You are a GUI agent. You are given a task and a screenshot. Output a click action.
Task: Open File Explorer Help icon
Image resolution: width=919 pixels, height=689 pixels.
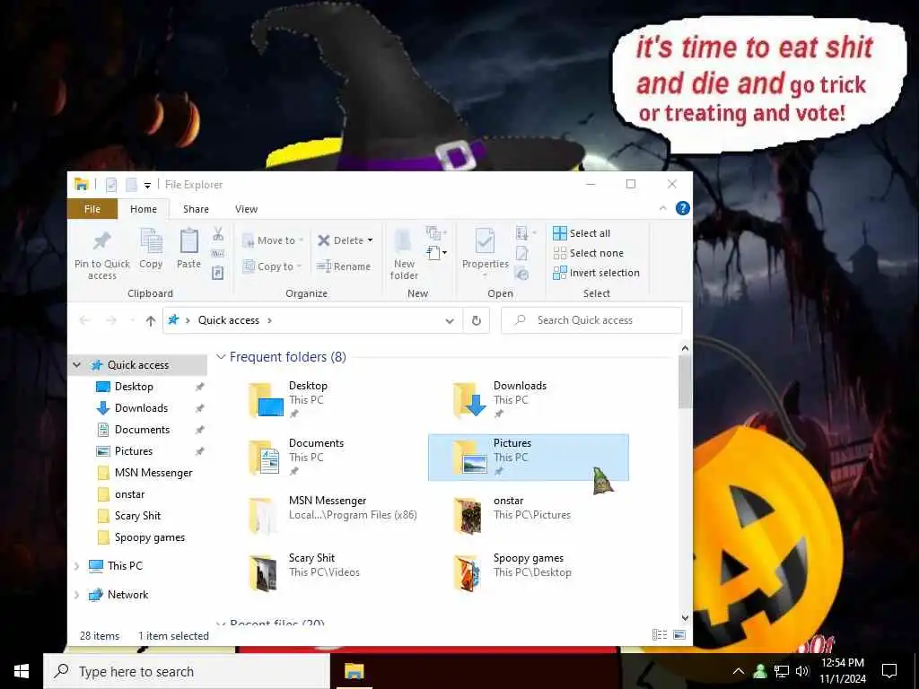click(x=683, y=208)
